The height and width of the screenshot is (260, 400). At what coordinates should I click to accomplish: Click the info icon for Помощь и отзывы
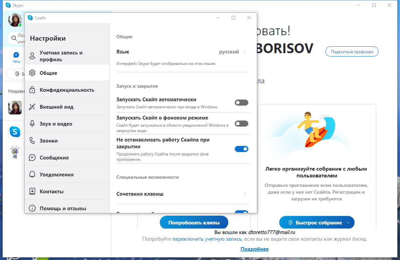[32, 208]
